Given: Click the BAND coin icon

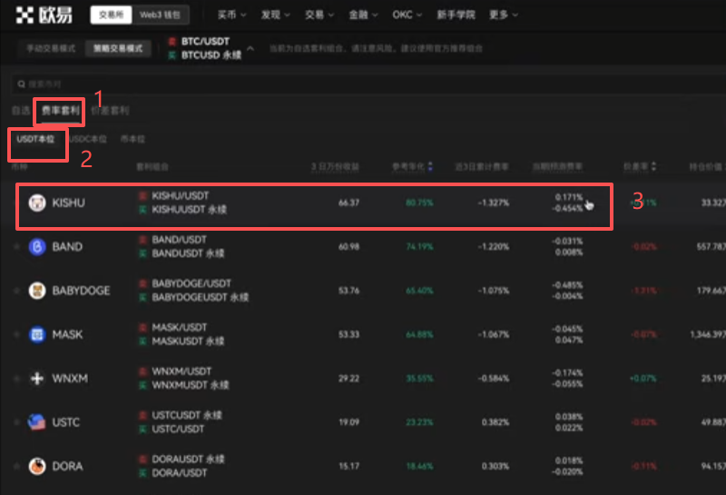Looking at the screenshot, I should click(x=37, y=246).
